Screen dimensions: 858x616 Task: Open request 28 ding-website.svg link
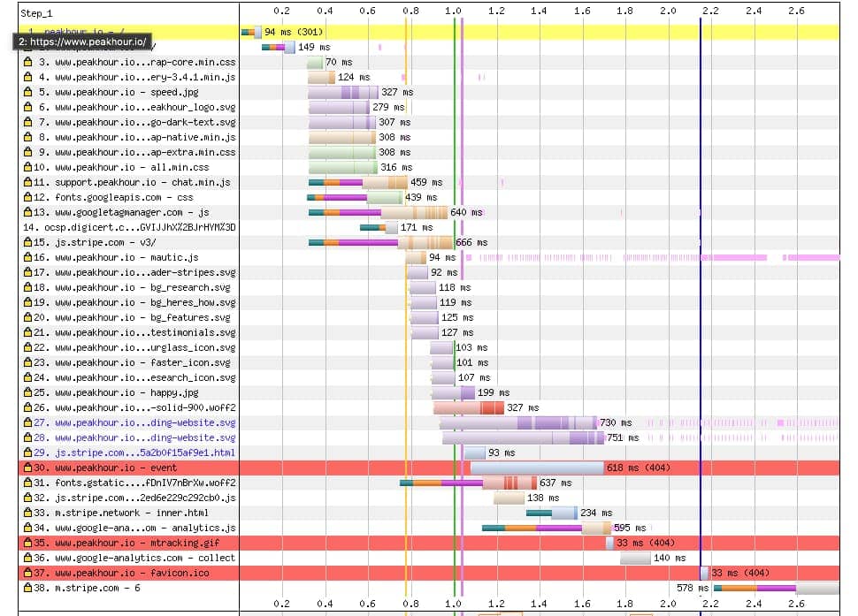click(134, 437)
